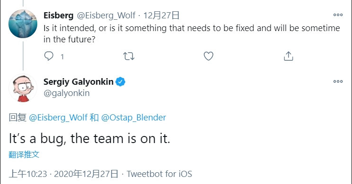Open more options on Sergiy Galyonkin's tweet
352x184 pixels.
(x=338, y=81)
